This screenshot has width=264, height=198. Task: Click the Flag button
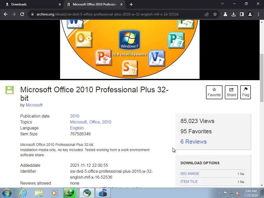[x=245, y=92]
